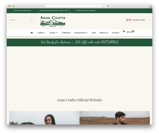Open the About Us page
The width and height of the screenshot is (159, 134).
[x=104, y=33]
